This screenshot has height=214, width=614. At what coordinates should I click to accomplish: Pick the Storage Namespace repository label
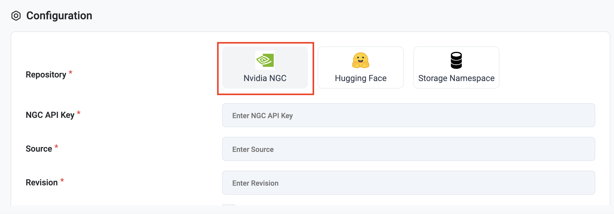456,78
